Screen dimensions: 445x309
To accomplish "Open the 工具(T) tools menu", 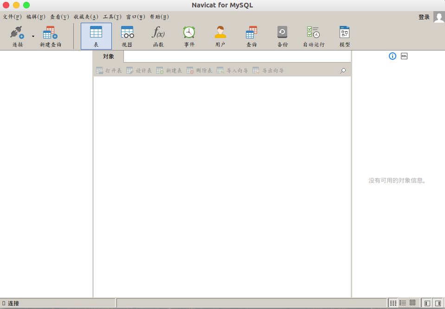I will tap(112, 17).
